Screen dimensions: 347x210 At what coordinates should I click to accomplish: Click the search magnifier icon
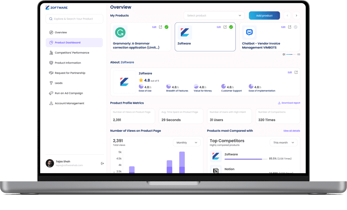(51, 19)
